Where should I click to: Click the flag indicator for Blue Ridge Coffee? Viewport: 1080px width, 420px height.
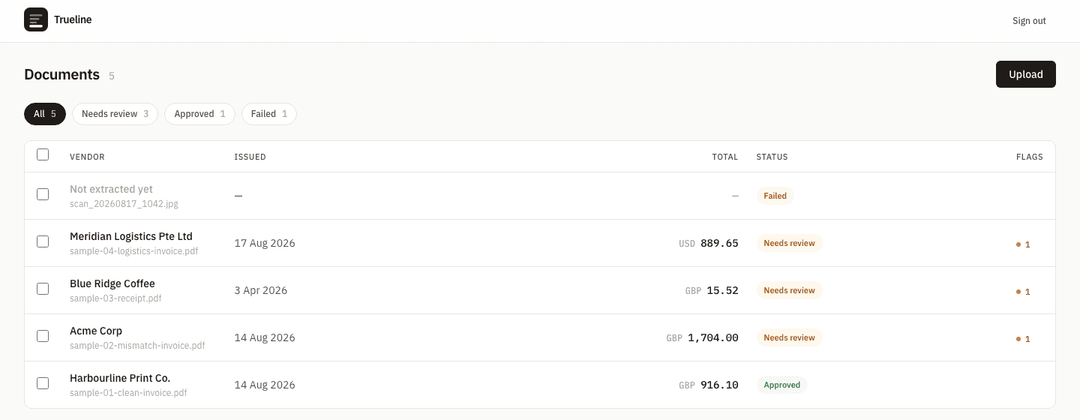(x=1023, y=292)
